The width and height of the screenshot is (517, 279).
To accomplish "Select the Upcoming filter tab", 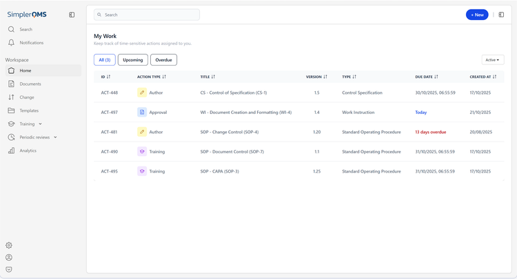I will 133,60.
